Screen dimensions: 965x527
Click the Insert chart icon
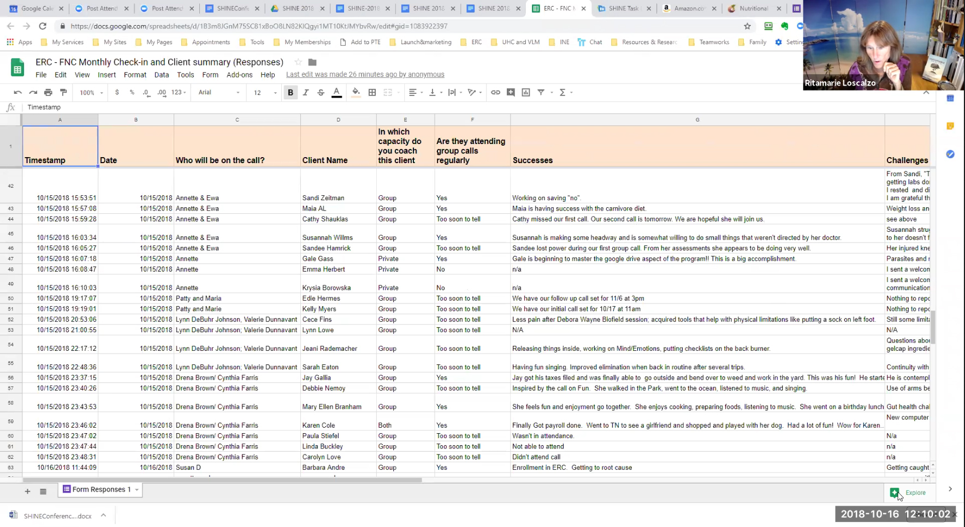[526, 93]
